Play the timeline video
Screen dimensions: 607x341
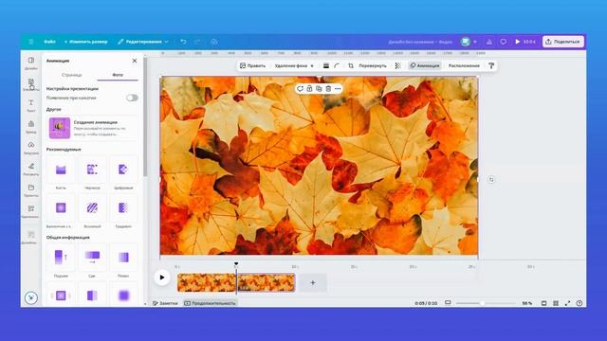click(x=162, y=278)
